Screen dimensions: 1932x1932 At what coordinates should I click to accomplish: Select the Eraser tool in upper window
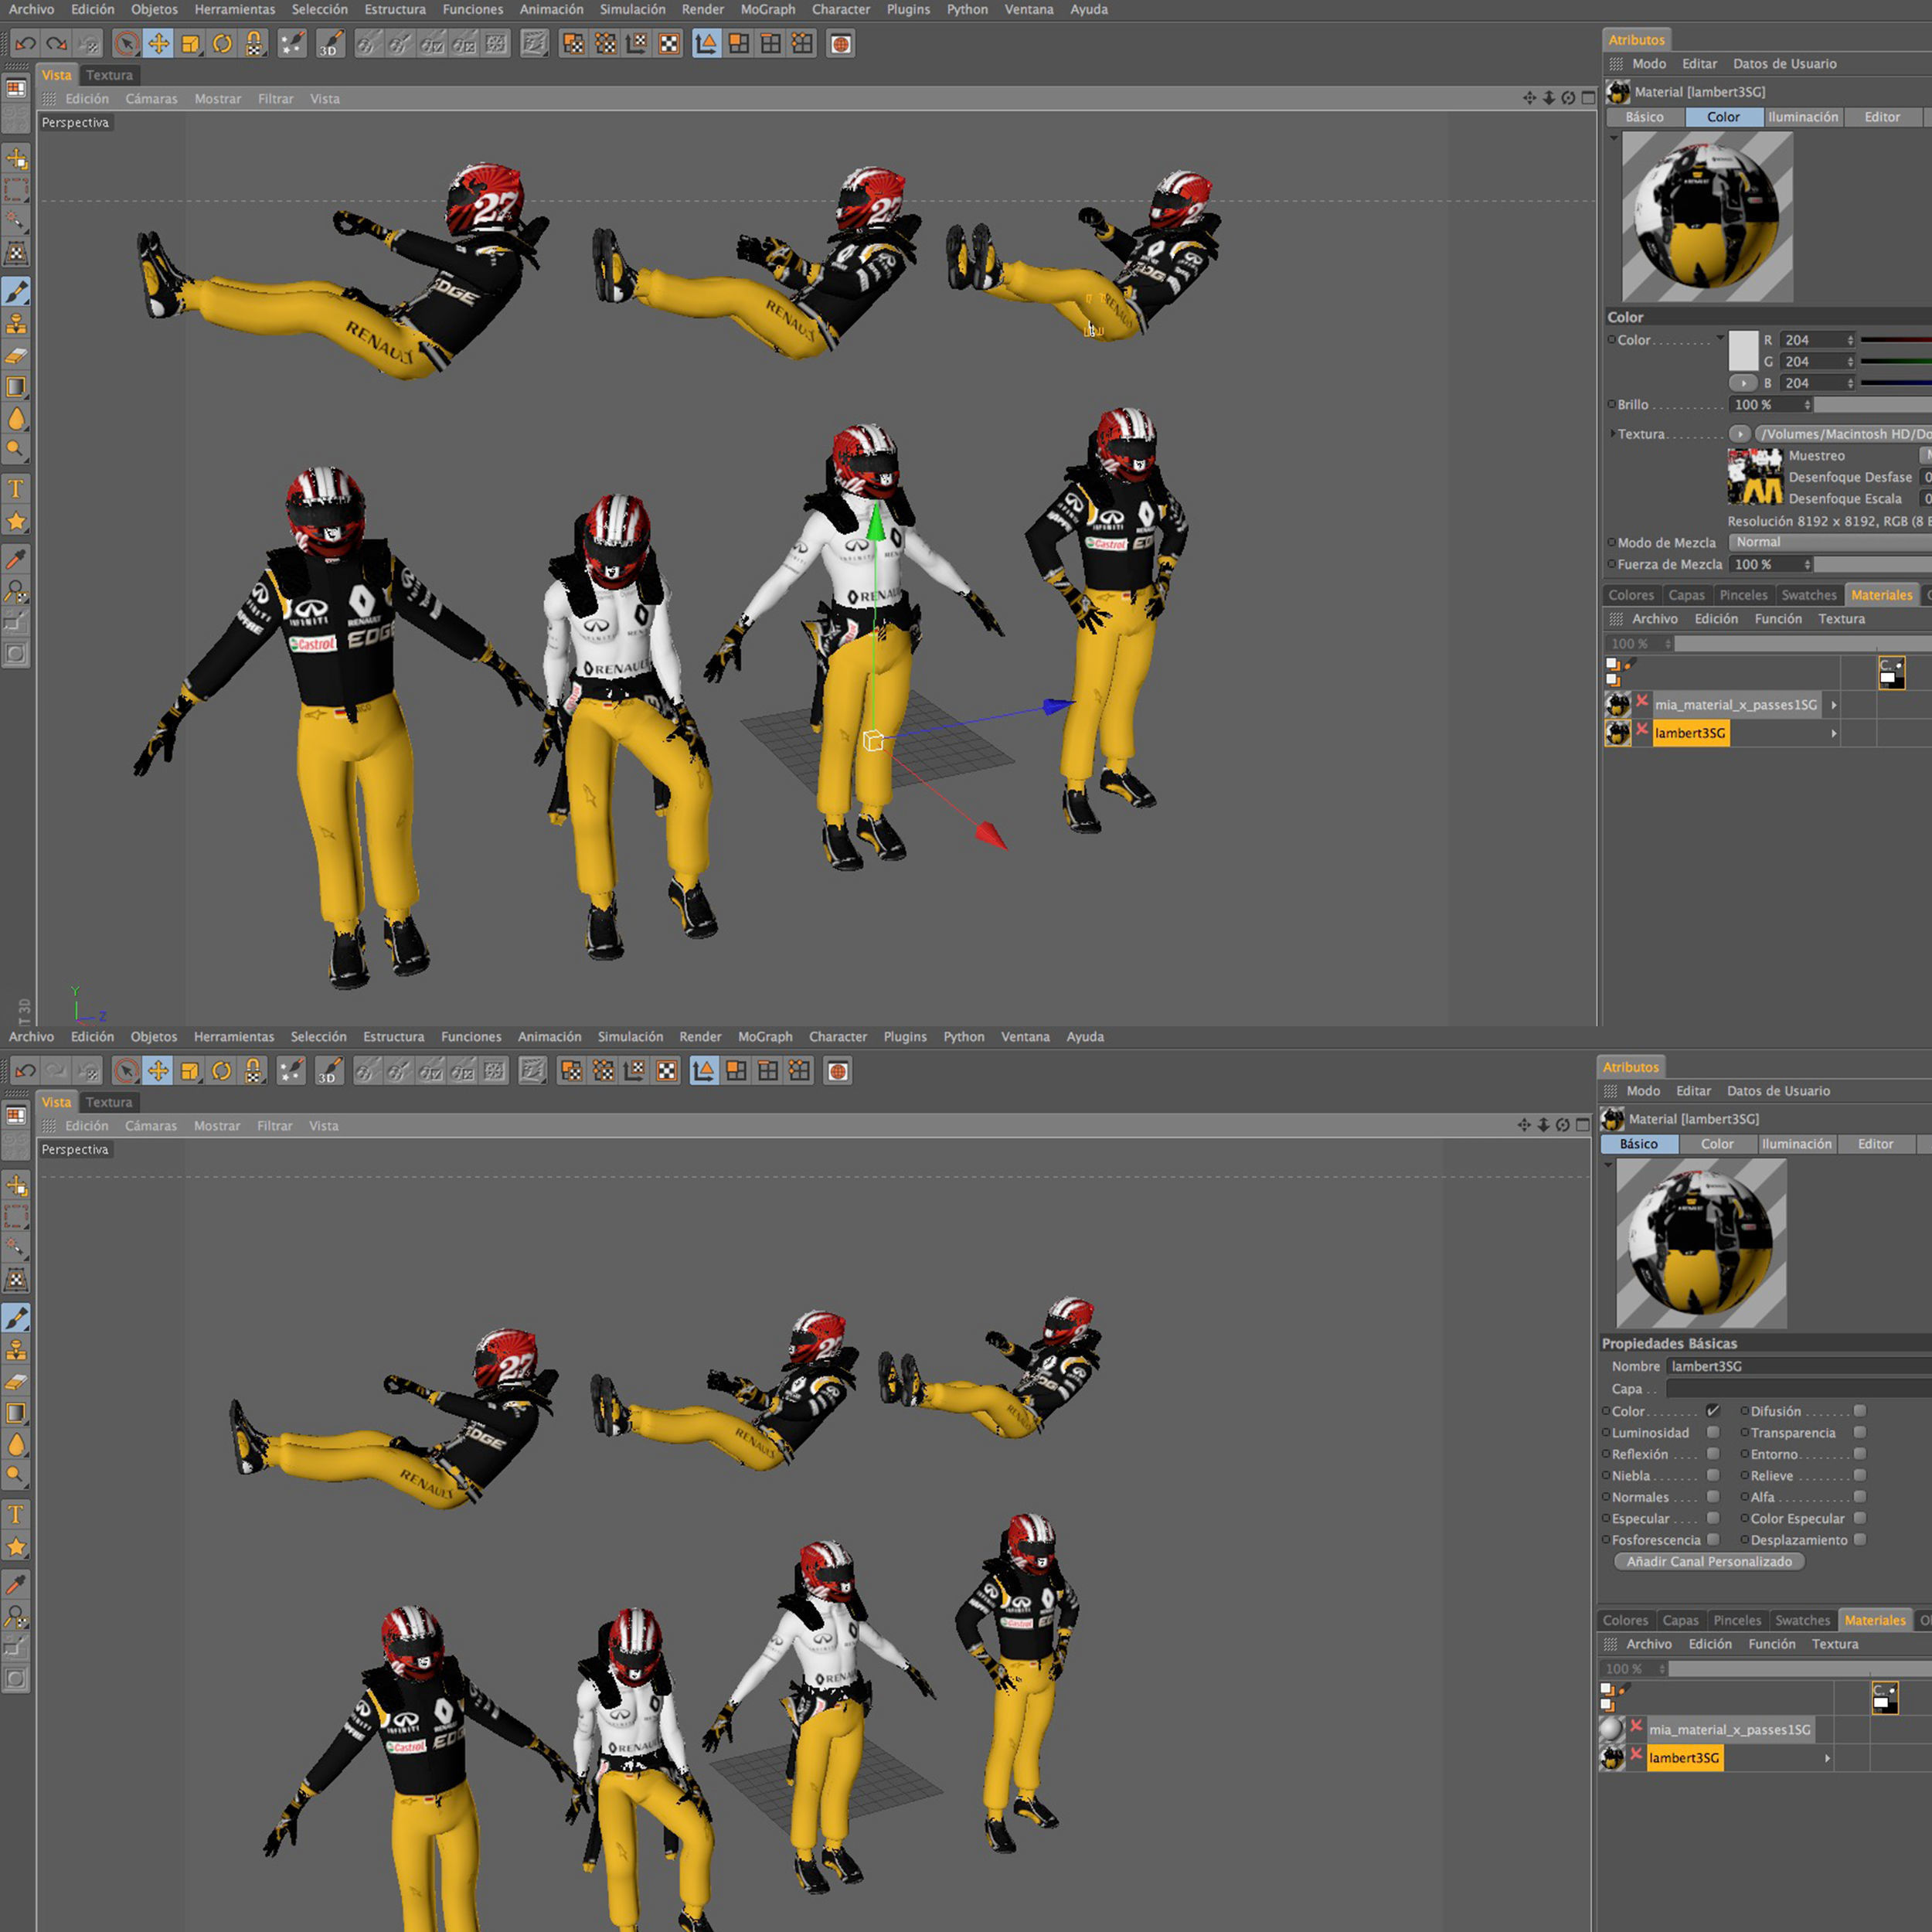coord(17,355)
